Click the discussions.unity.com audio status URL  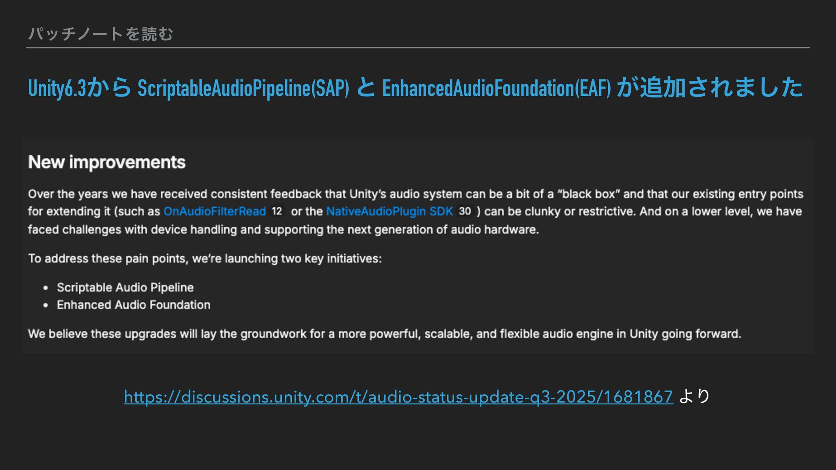coord(398,397)
